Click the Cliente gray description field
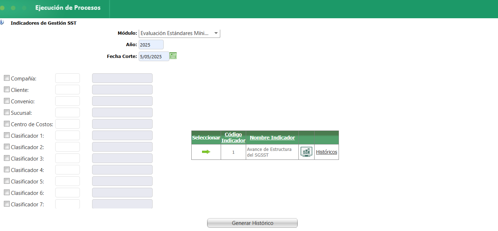Image resolution: width=498 pixels, height=231 pixels. 122,90
